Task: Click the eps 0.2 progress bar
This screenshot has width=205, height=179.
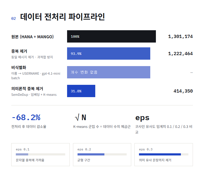Action: (102, 154)
